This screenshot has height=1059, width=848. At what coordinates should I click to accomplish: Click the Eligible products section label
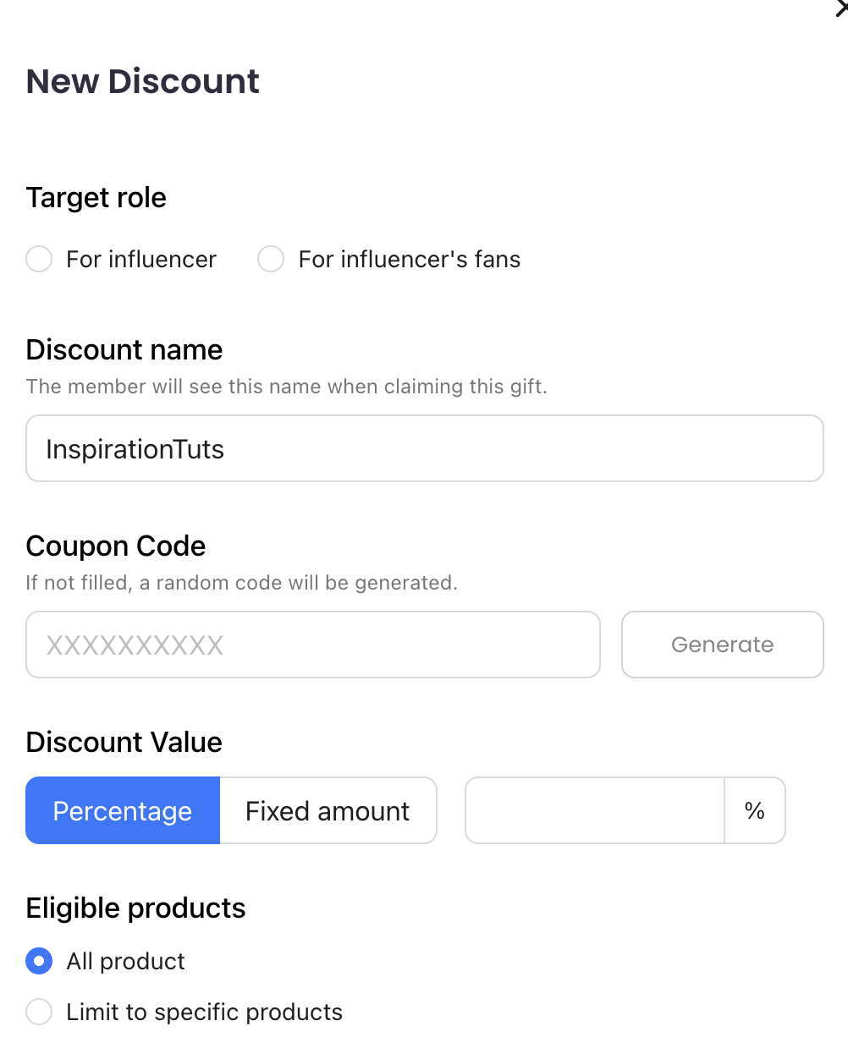(136, 908)
